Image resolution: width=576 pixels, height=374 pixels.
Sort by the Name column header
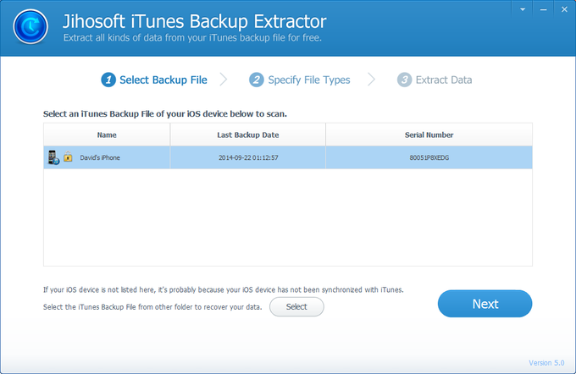(107, 135)
